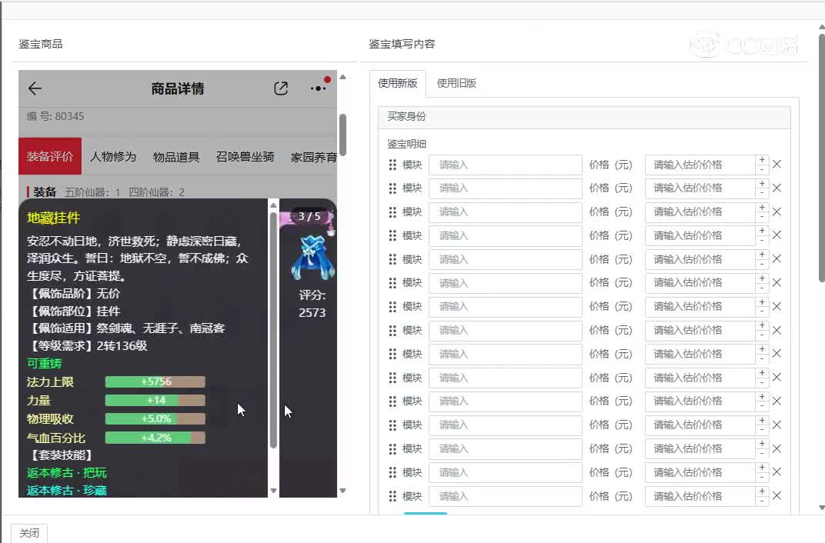This screenshot has height=543, width=825.
Task: Click the 【佩饰部位】挂件 line
Action: click(74, 311)
